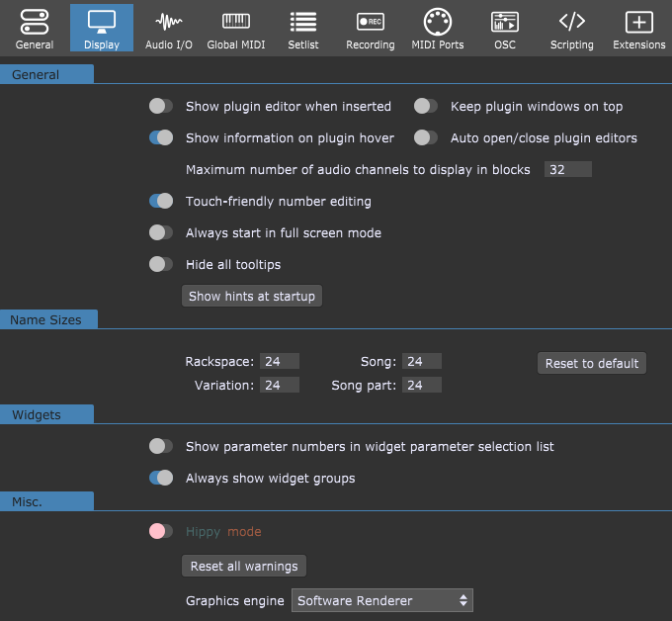This screenshot has width=672, height=621.
Task: Open the Extensions plus icon
Action: pos(639,22)
